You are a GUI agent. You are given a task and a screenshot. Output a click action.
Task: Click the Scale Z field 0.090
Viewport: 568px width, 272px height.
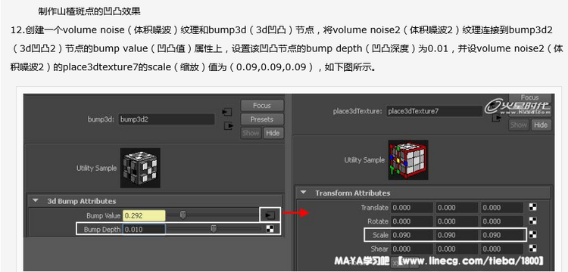pos(502,235)
